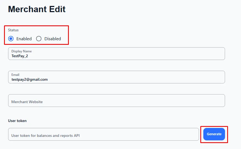Click the small "Display Name" field label
Viewport: 241px width, 149px height.
21,51
